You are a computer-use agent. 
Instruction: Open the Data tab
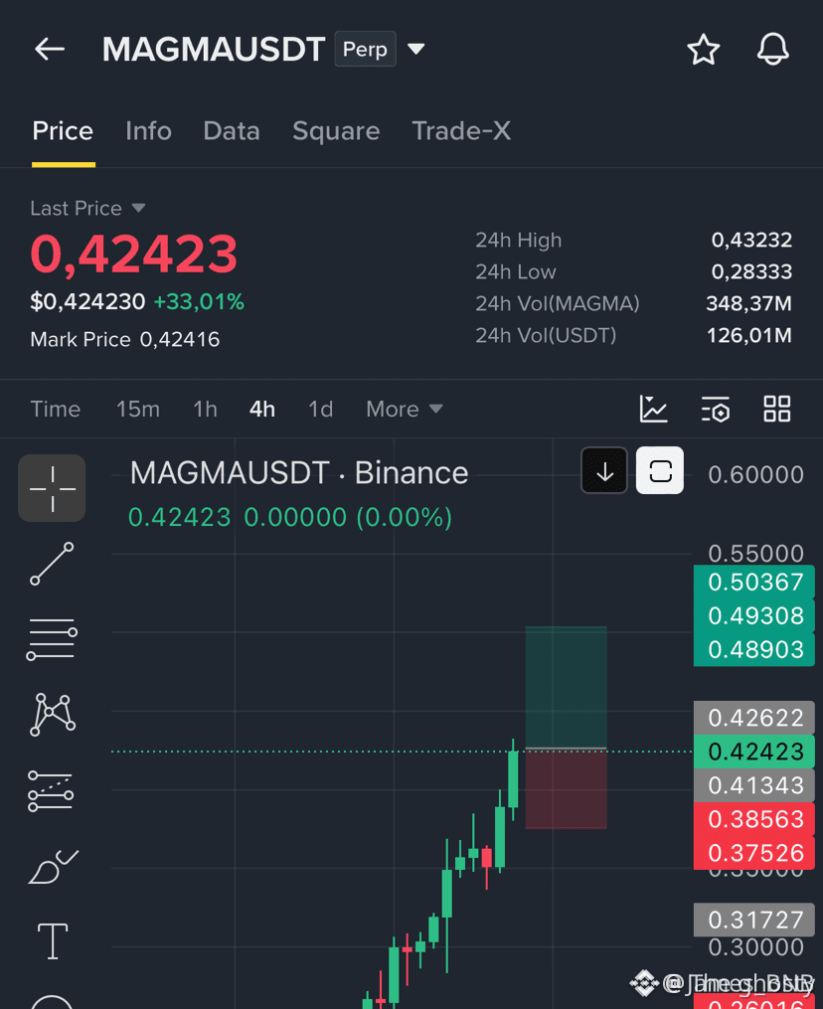[232, 131]
